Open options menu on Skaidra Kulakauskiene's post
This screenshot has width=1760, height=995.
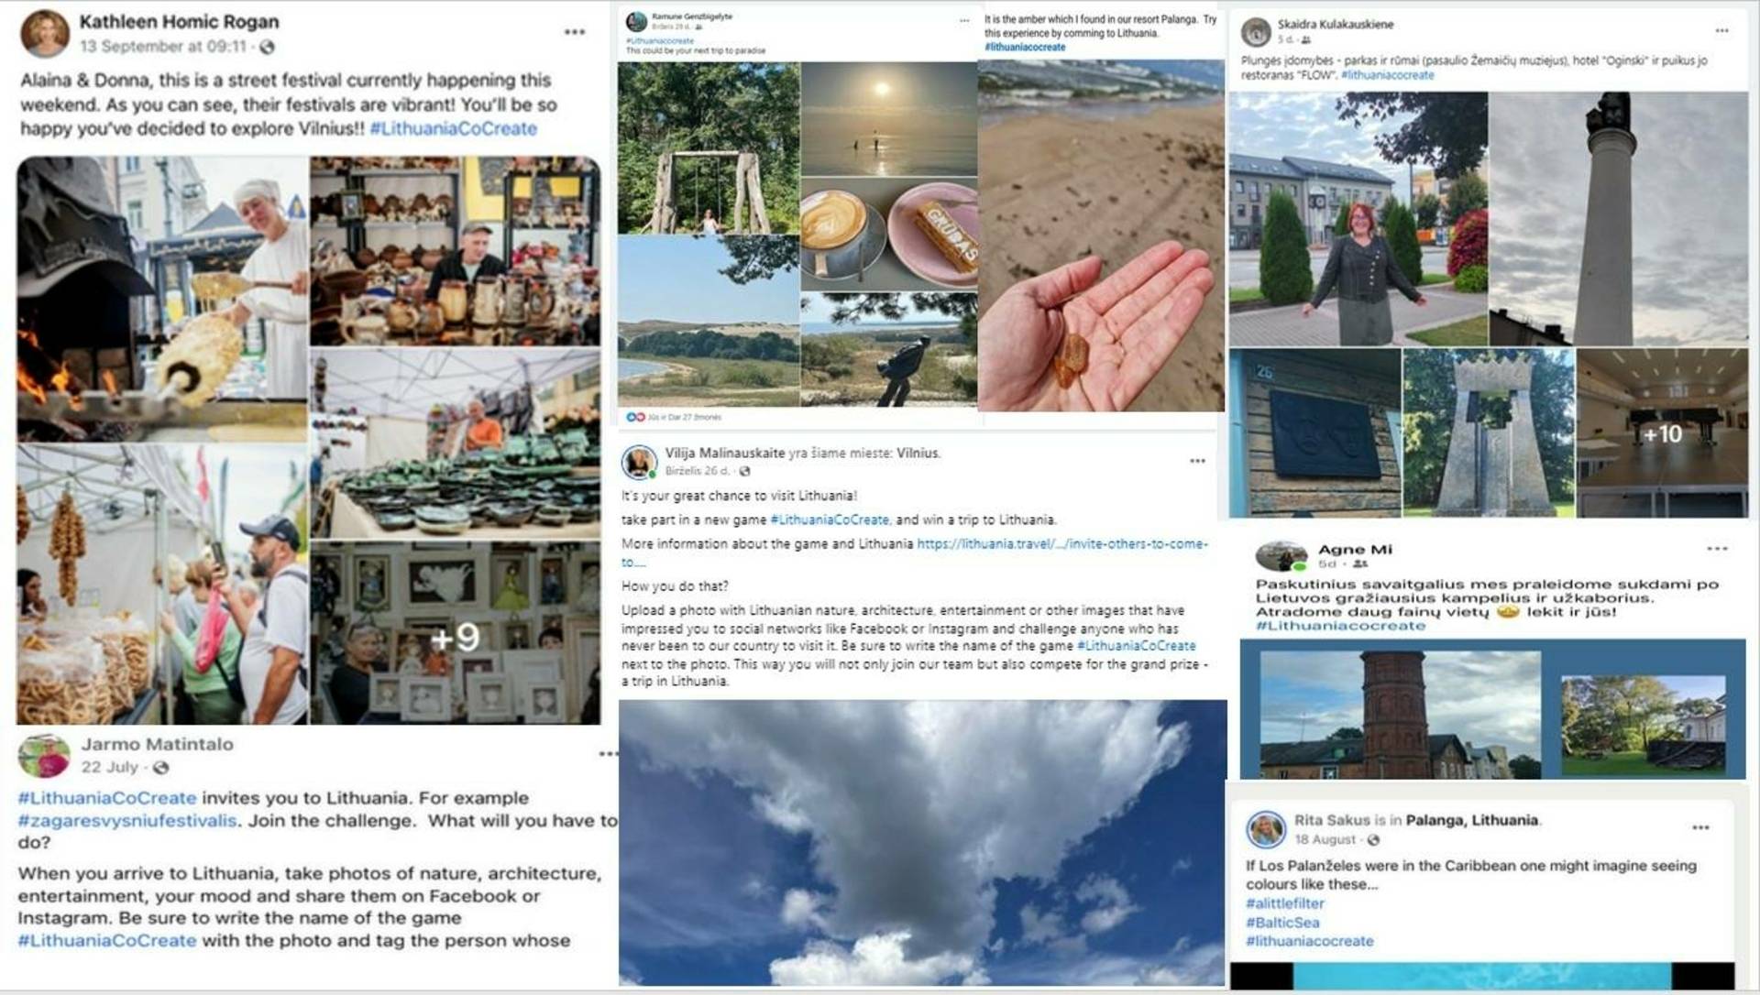click(x=1721, y=30)
